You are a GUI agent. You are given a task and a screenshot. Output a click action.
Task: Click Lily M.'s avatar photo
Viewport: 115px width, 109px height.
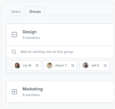[x=17, y=66]
